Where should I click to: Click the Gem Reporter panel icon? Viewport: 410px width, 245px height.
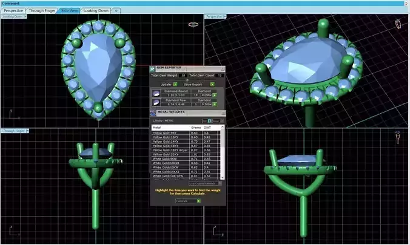pyautogui.click(x=152, y=69)
